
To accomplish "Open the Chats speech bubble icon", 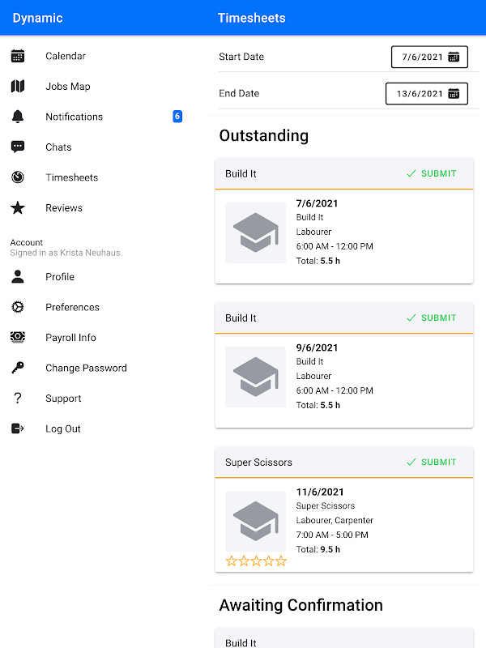I will click(18, 147).
